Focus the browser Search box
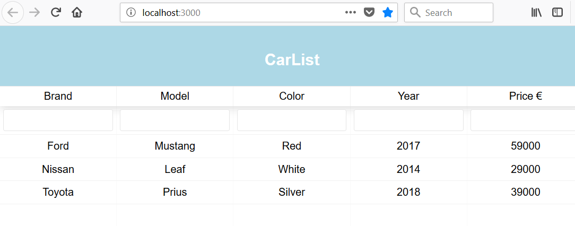The height and width of the screenshot is (226, 575). pos(448,13)
